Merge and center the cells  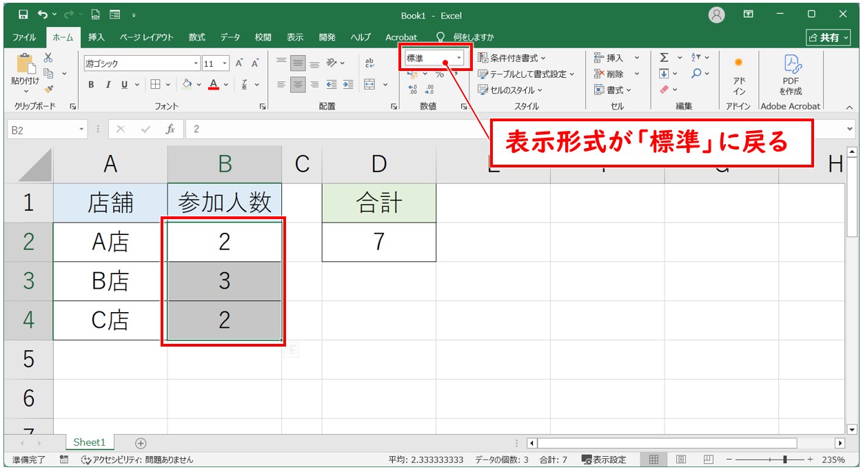[x=369, y=84]
